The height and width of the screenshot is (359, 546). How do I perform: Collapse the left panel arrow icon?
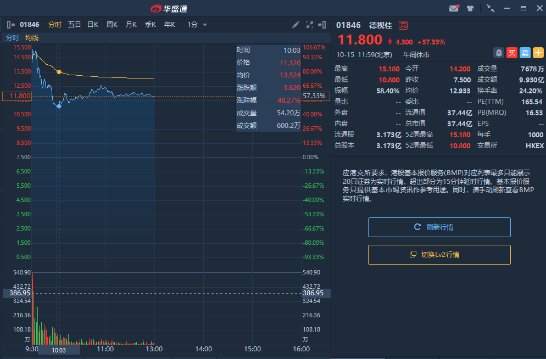click(10, 25)
